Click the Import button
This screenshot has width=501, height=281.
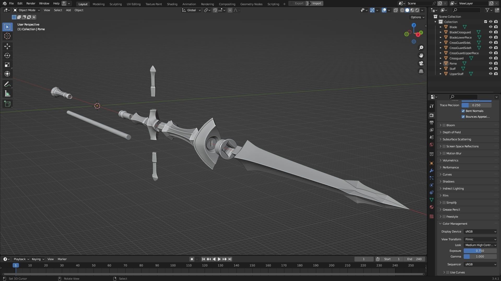[x=315, y=3]
